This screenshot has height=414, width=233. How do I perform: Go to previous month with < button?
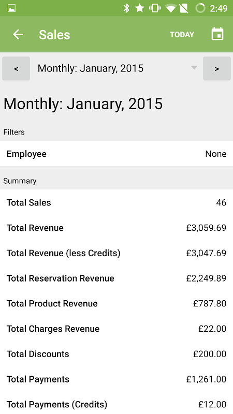[x=16, y=68]
